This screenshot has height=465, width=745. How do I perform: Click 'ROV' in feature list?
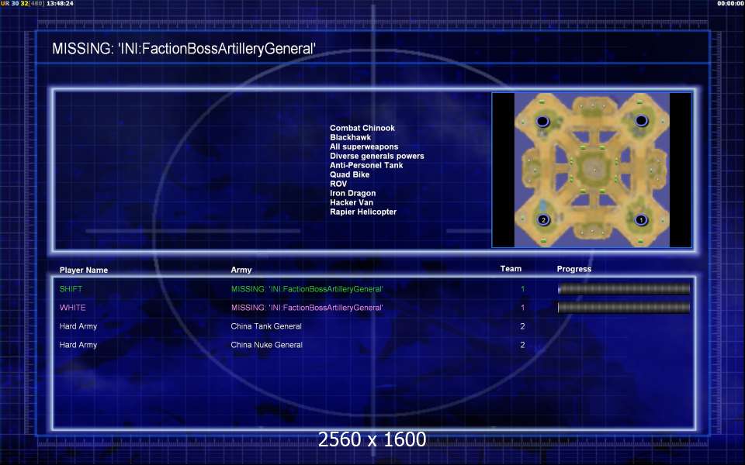[x=338, y=184]
